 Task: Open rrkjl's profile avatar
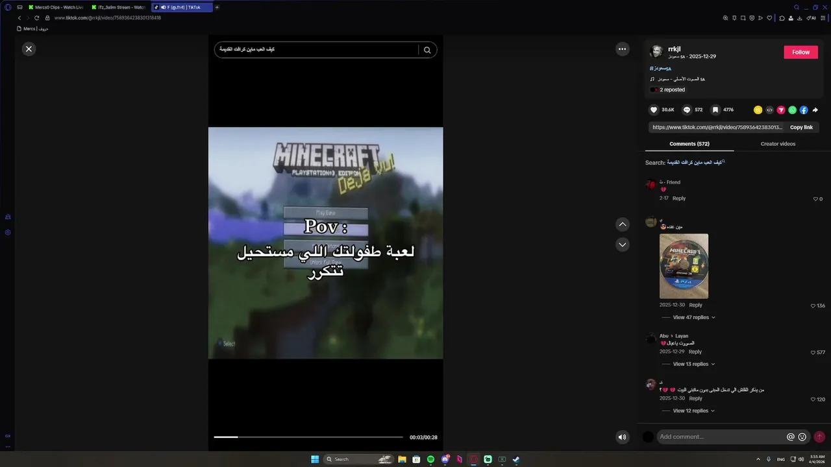click(656, 51)
